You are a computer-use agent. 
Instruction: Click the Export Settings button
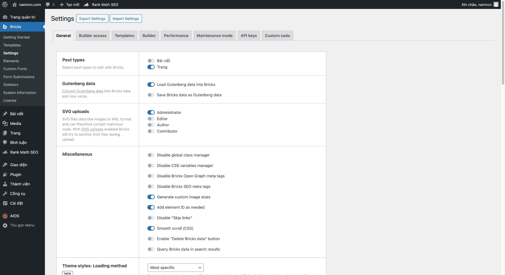(92, 18)
